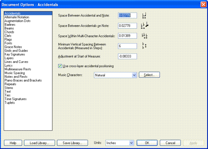Click the Cancel button

click(x=170, y=143)
